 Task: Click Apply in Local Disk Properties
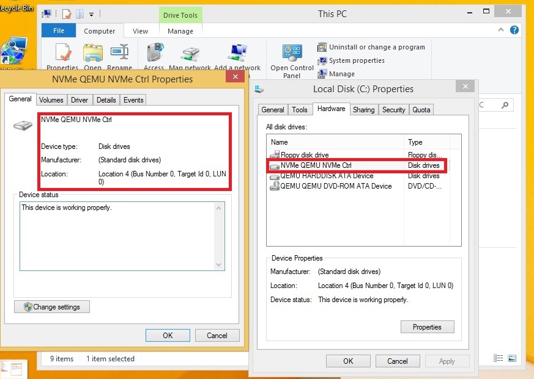pyautogui.click(x=447, y=361)
